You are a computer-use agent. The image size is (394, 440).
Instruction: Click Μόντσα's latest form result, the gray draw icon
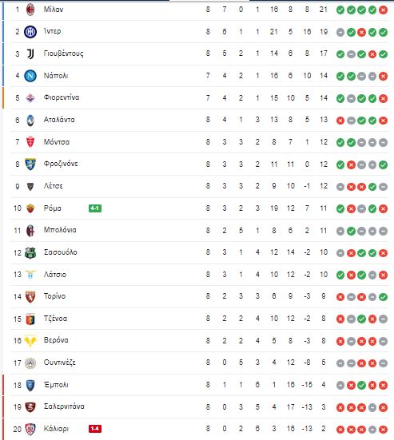(383, 143)
